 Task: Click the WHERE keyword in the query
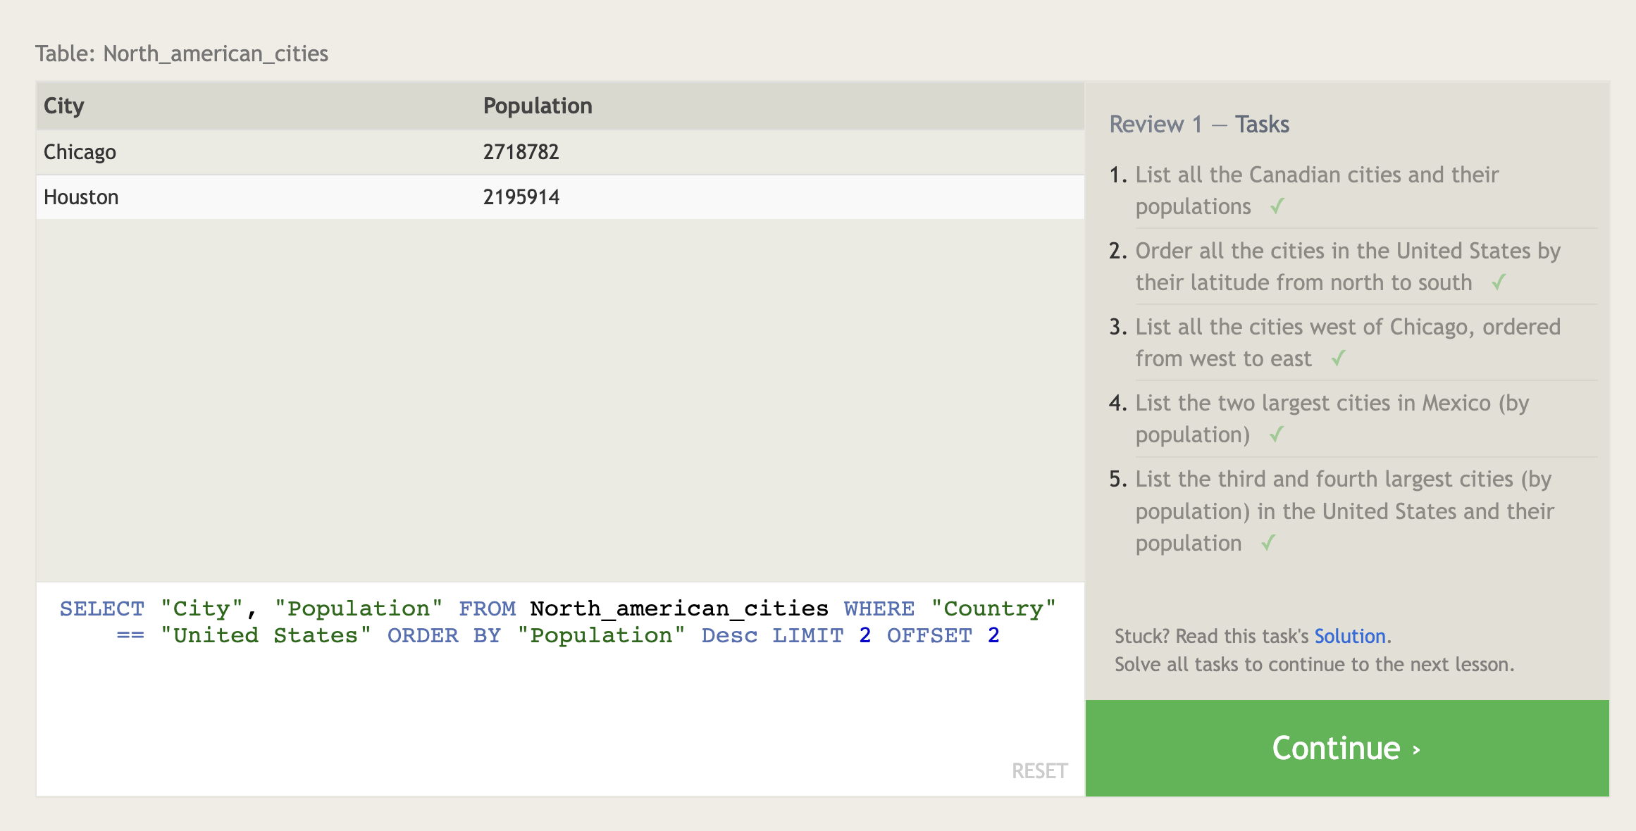click(x=879, y=608)
